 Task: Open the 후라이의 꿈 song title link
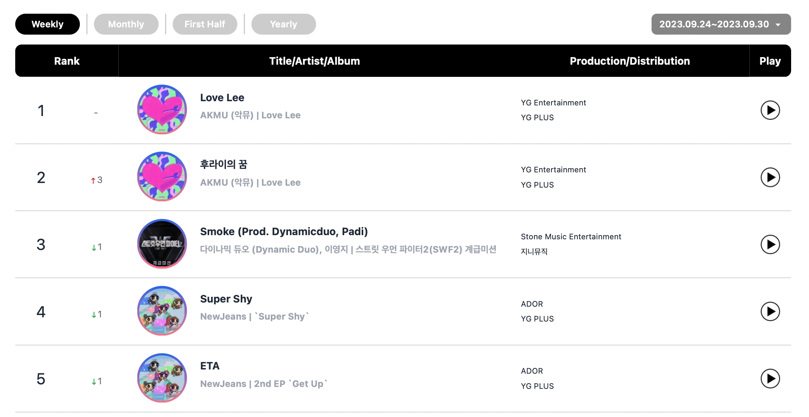click(224, 164)
